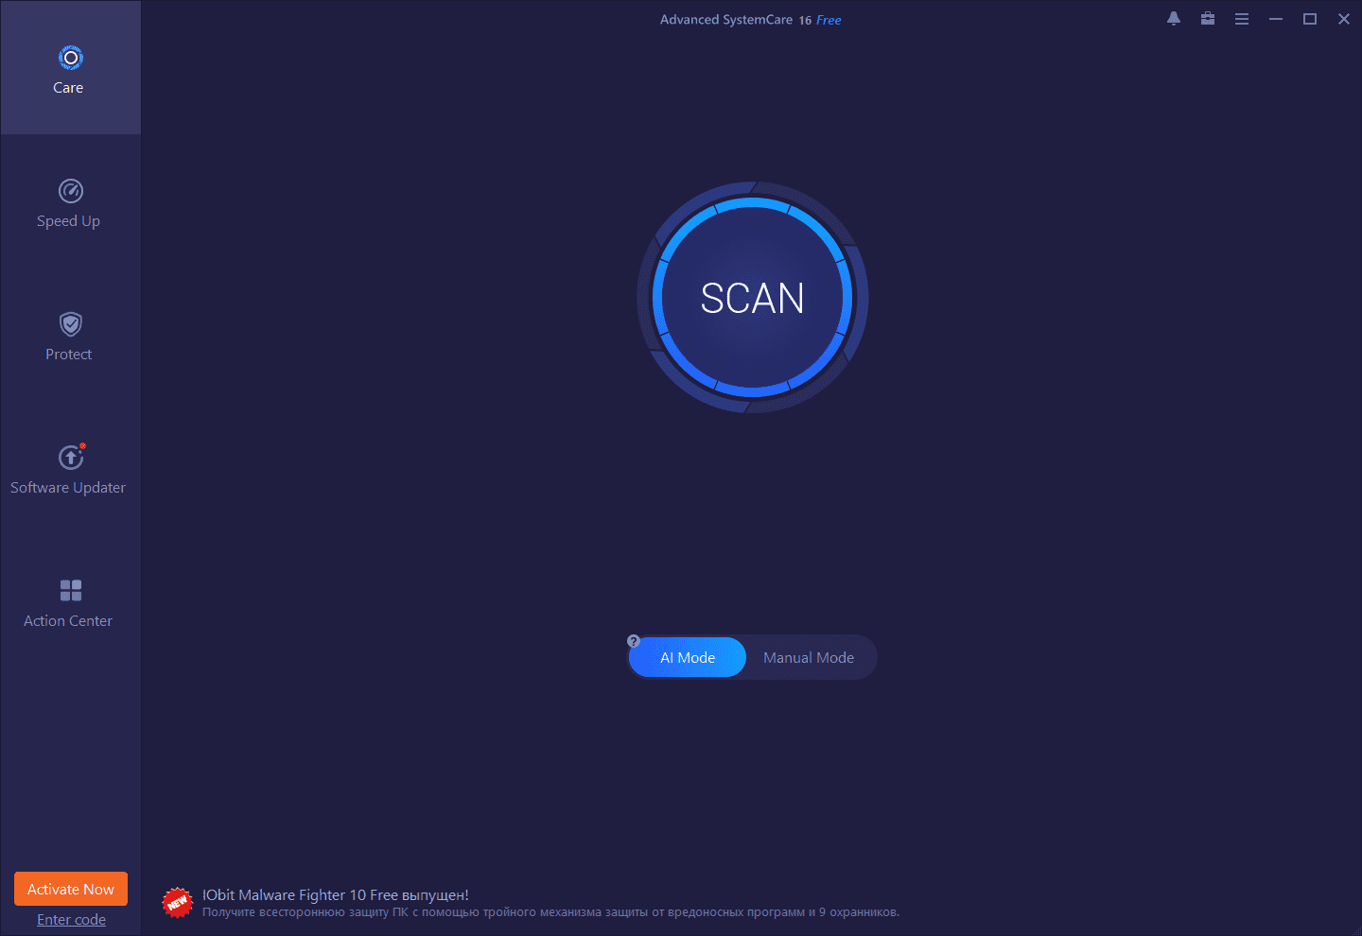Open the hamburger options menu
Screen dimensions: 1362x936
(1242, 19)
